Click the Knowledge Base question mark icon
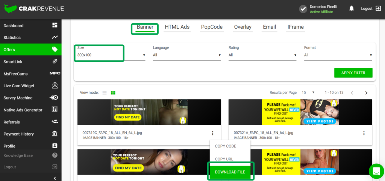 point(55,155)
